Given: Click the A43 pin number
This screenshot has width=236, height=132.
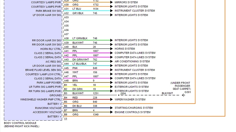Looking at the screenshot, I should coord(66,60).
